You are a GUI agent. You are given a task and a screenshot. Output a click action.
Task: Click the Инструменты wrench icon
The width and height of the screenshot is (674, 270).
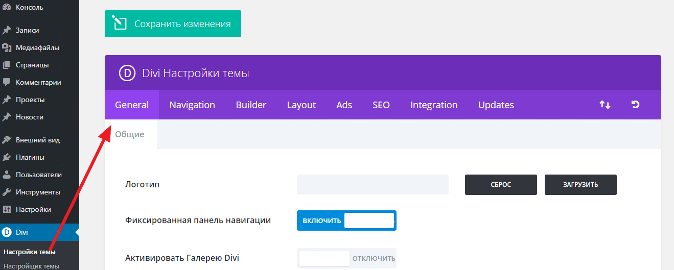point(7,192)
